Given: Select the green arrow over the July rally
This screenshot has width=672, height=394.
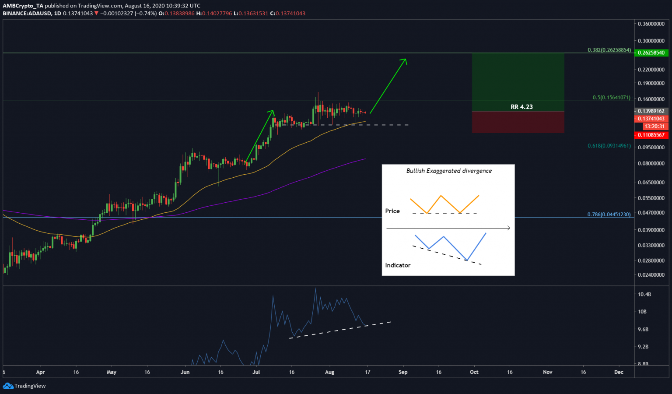Looking at the screenshot, I should [x=260, y=136].
